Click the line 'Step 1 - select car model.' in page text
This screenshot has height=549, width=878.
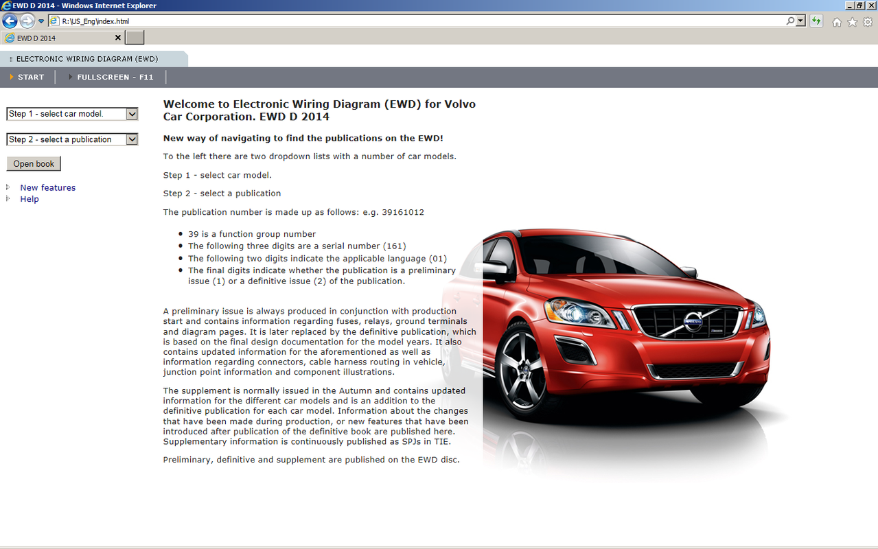click(x=218, y=175)
